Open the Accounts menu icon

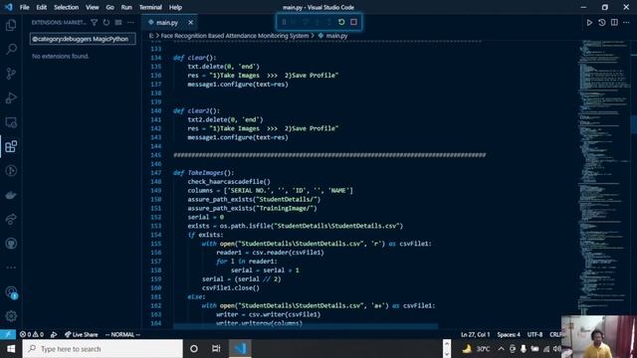tap(11, 292)
